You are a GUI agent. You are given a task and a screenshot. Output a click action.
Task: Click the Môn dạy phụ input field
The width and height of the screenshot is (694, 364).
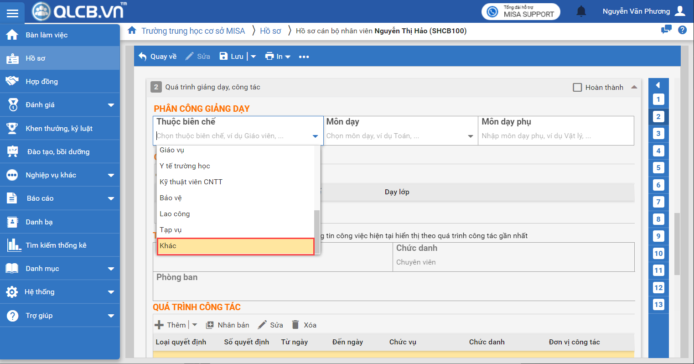(555, 136)
